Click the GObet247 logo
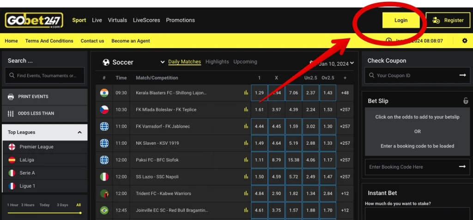Image resolution: width=473 pixels, height=220 pixels. pos(34,20)
